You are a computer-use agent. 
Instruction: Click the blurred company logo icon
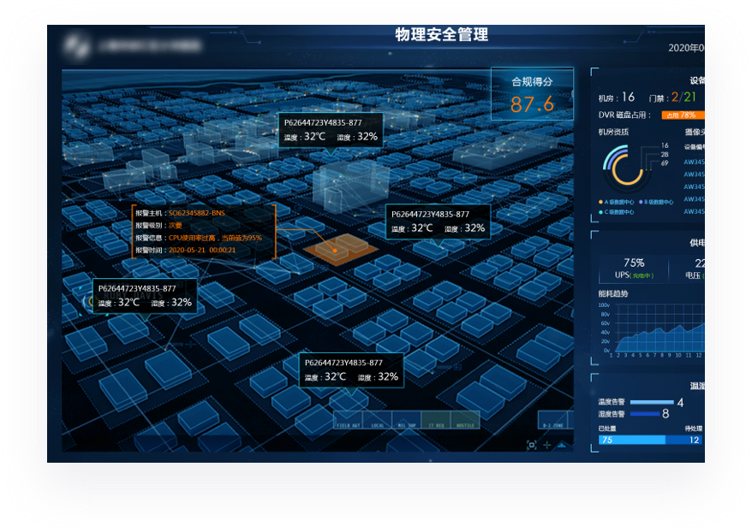pos(78,46)
